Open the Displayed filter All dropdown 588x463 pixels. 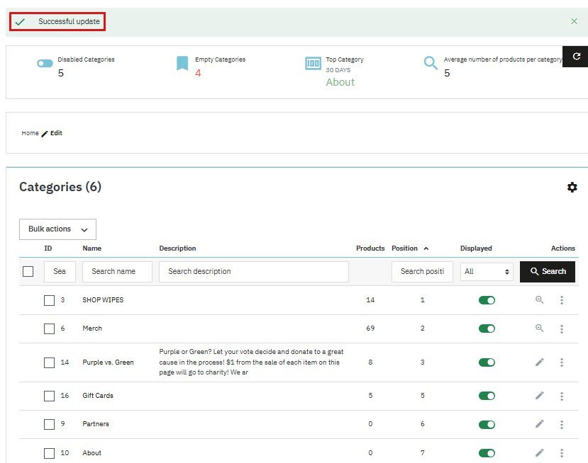487,271
